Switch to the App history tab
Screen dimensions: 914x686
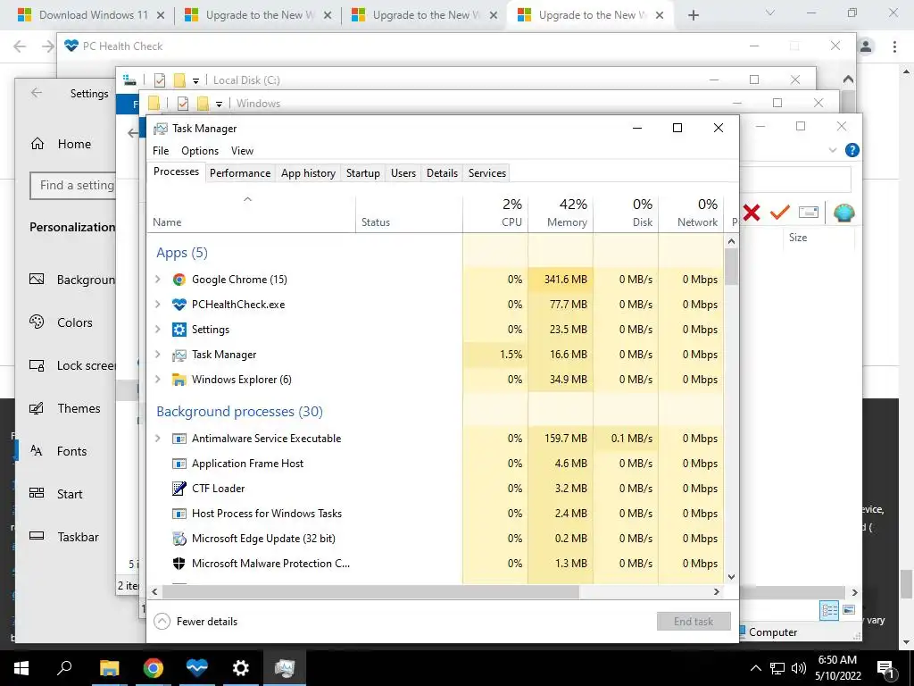tap(308, 173)
